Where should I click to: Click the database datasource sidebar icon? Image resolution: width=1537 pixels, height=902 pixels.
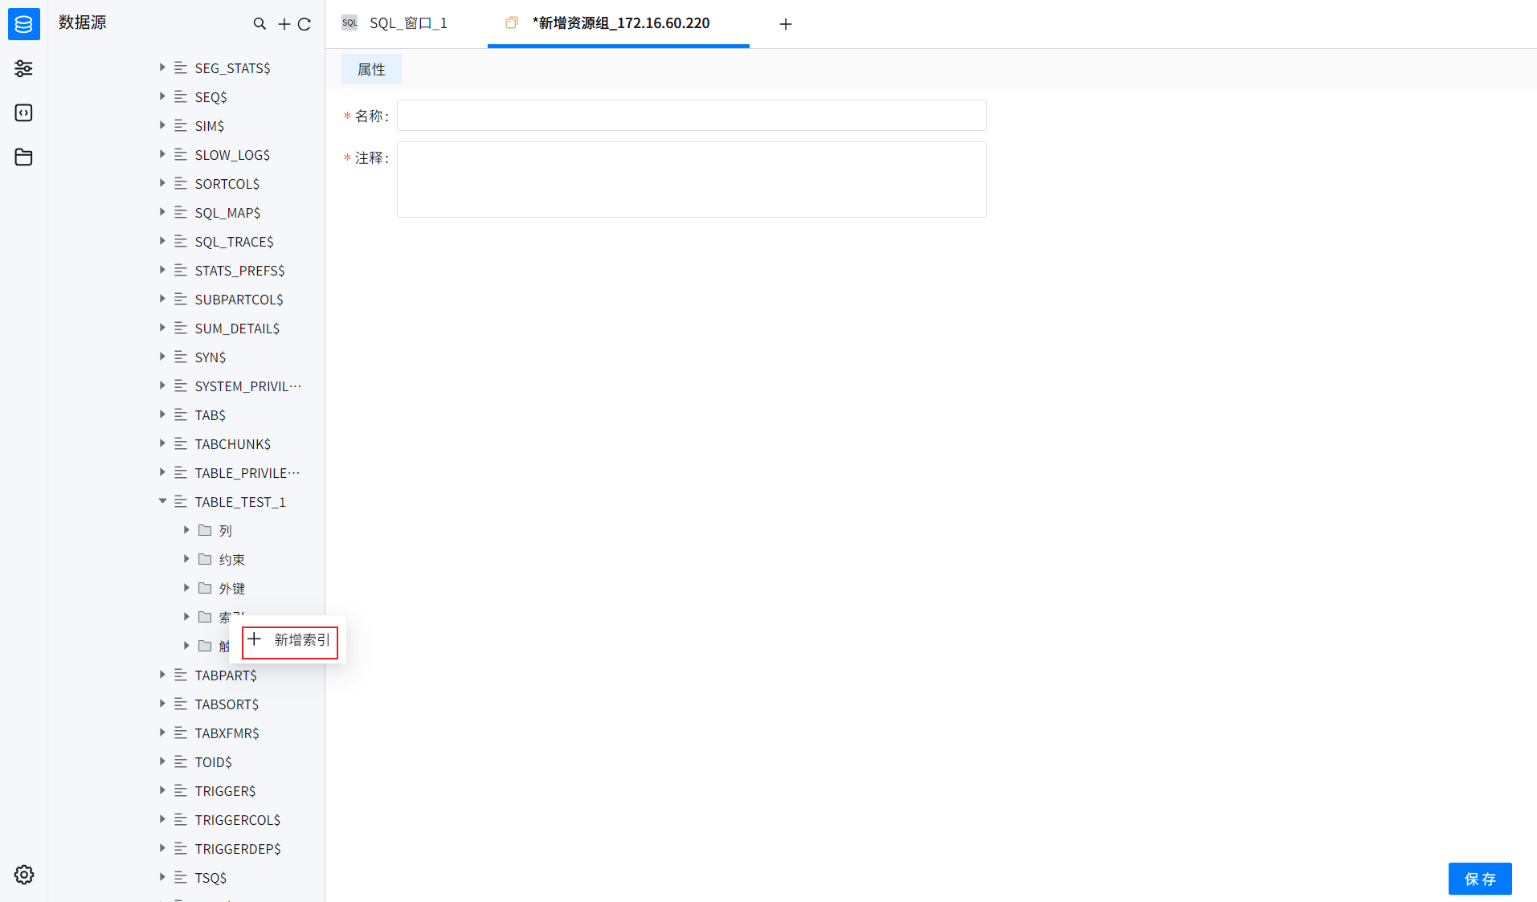point(23,24)
